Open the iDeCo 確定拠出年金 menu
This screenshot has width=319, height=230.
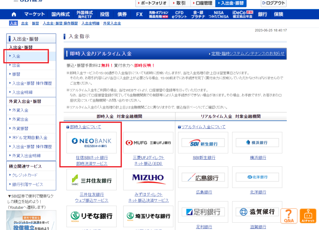[x=243, y=14]
